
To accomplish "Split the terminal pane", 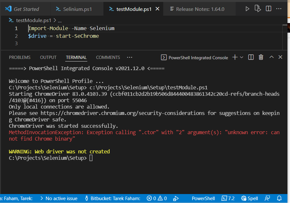I will click(251, 57).
